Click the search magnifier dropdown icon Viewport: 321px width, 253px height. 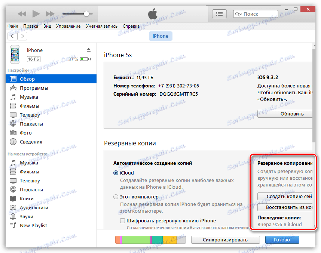coord(238,14)
